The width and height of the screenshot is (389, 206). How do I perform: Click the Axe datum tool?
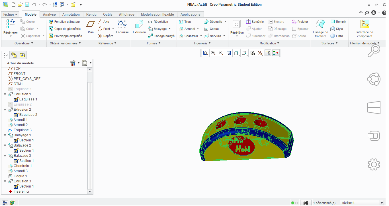[x=103, y=22]
